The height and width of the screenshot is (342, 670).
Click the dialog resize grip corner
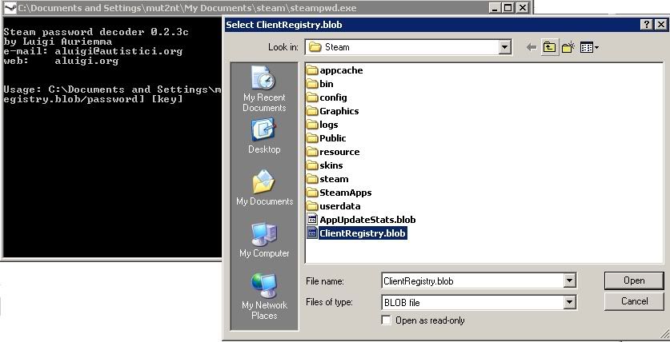click(x=664, y=334)
